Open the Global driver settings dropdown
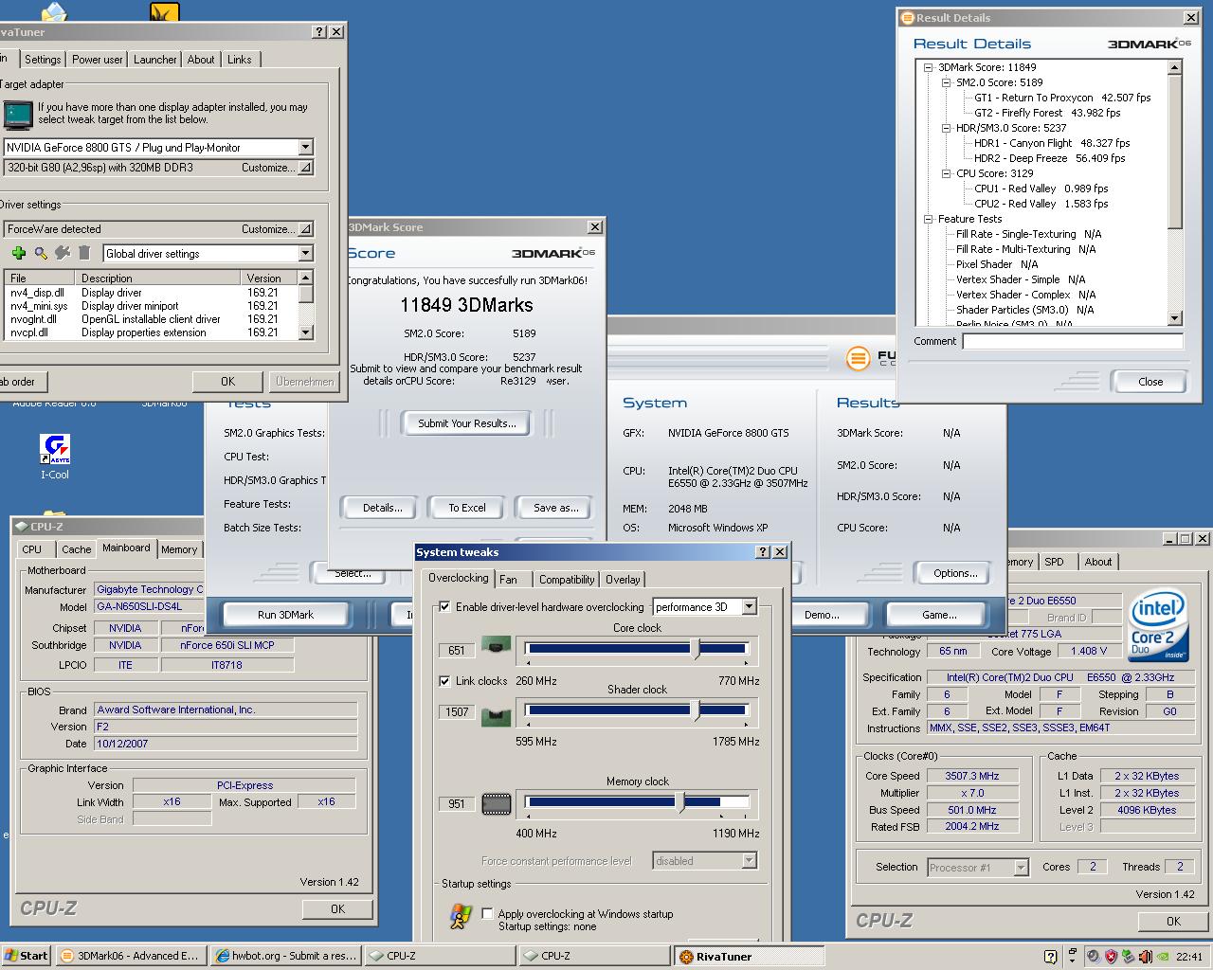 pos(305,254)
